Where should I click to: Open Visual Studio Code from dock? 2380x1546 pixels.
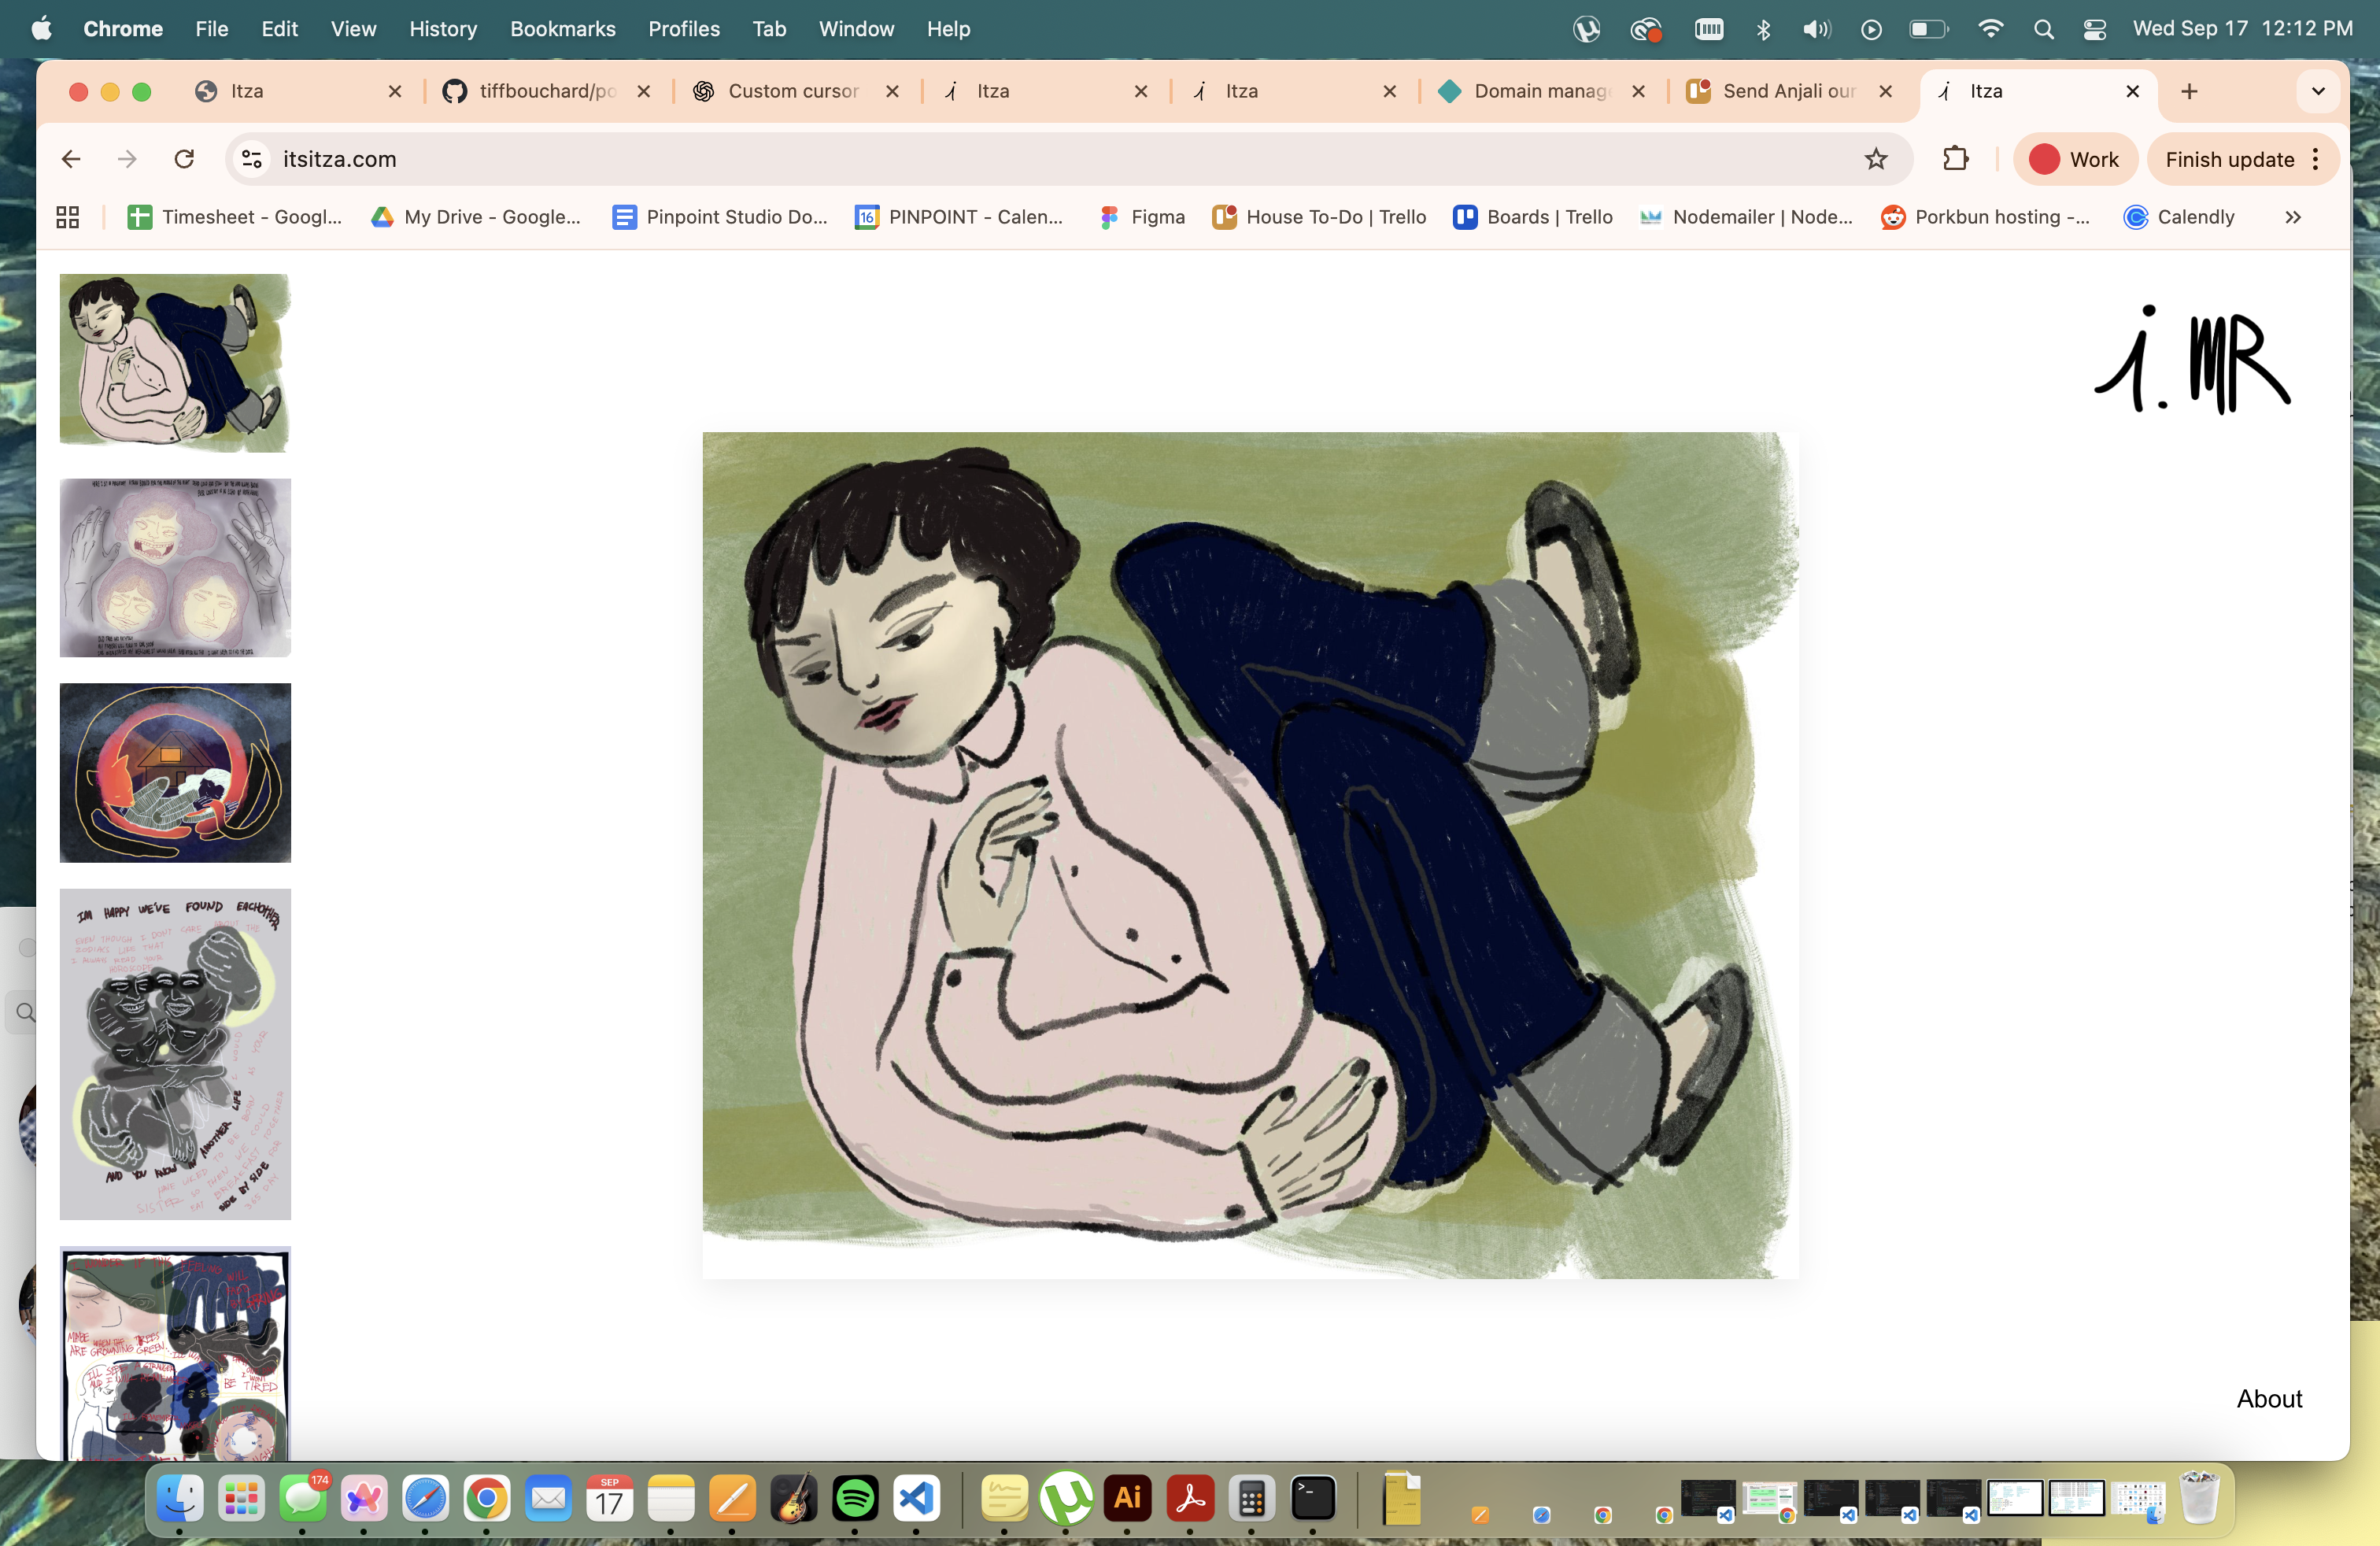[916, 1497]
